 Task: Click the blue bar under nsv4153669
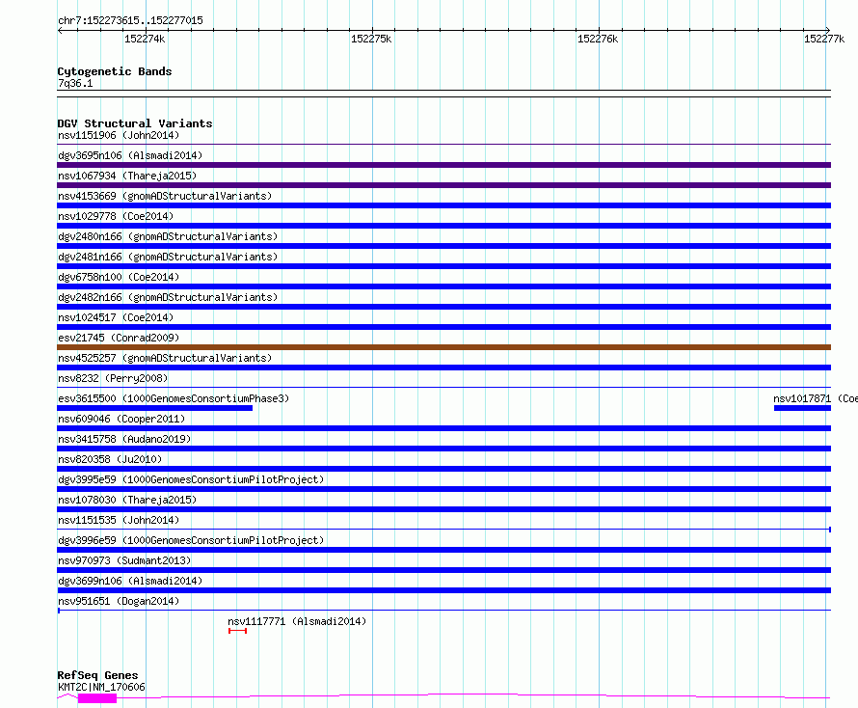[x=443, y=205]
